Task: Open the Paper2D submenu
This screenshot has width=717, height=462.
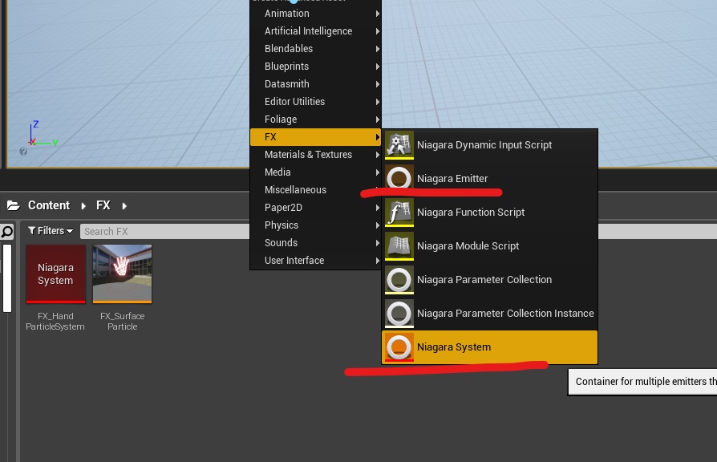Action: click(315, 208)
